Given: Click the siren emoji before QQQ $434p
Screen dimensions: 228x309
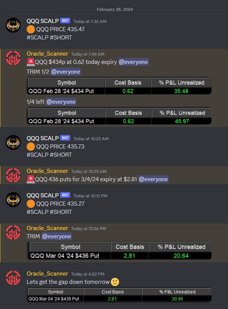Looking at the screenshot, I should point(31,62).
